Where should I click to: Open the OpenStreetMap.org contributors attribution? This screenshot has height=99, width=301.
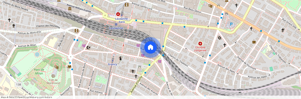point(26,97)
